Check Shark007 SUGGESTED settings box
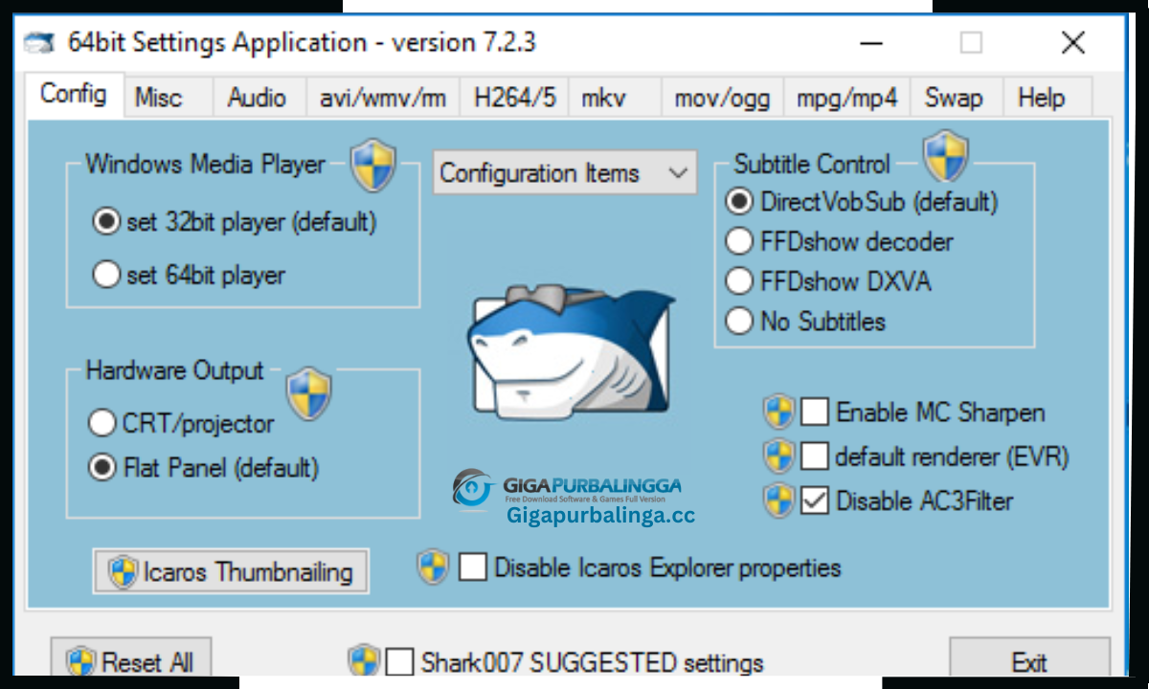1149x689 pixels. click(x=400, y=661)
